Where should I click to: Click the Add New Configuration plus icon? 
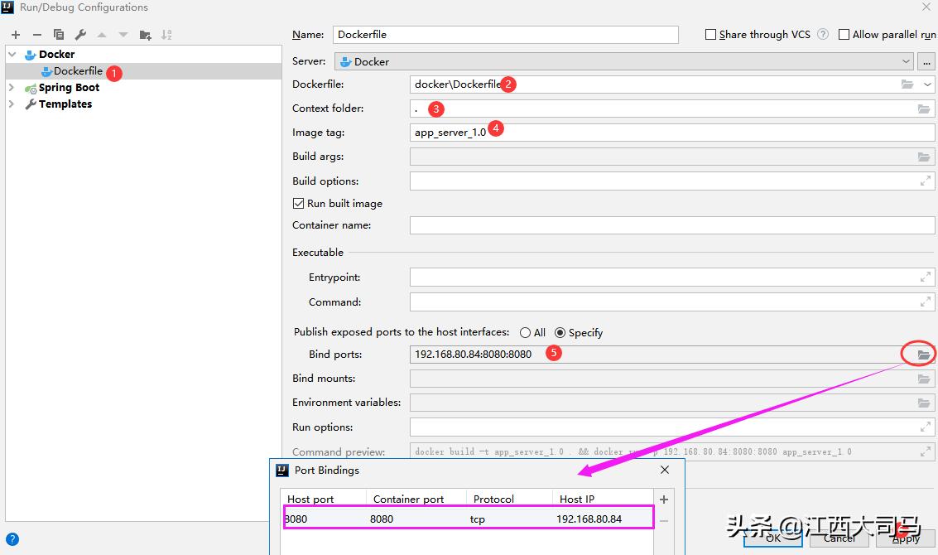click(x=16, y=35)
